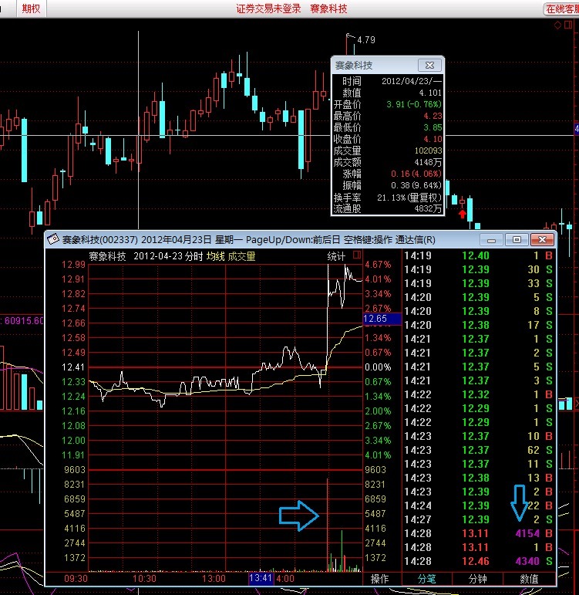
Task: Click the small red square icon beside 统计
Action: pyautogui.click(x=356, y=255)
